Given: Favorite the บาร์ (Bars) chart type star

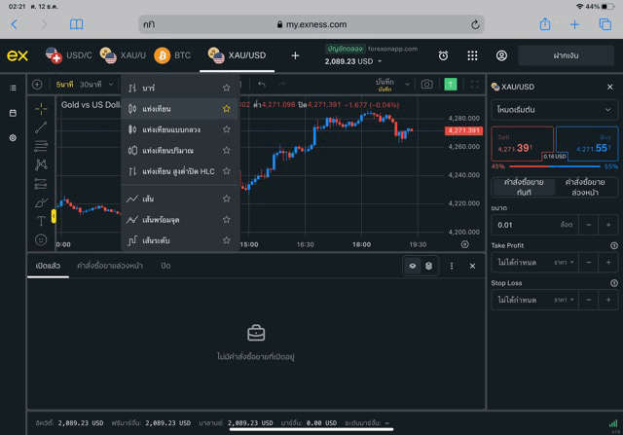Looking at the screenshot, I should coord(226,89).
